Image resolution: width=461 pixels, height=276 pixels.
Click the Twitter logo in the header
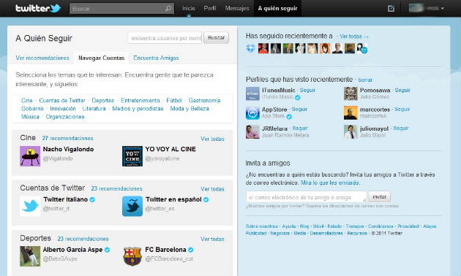(38, 8)
